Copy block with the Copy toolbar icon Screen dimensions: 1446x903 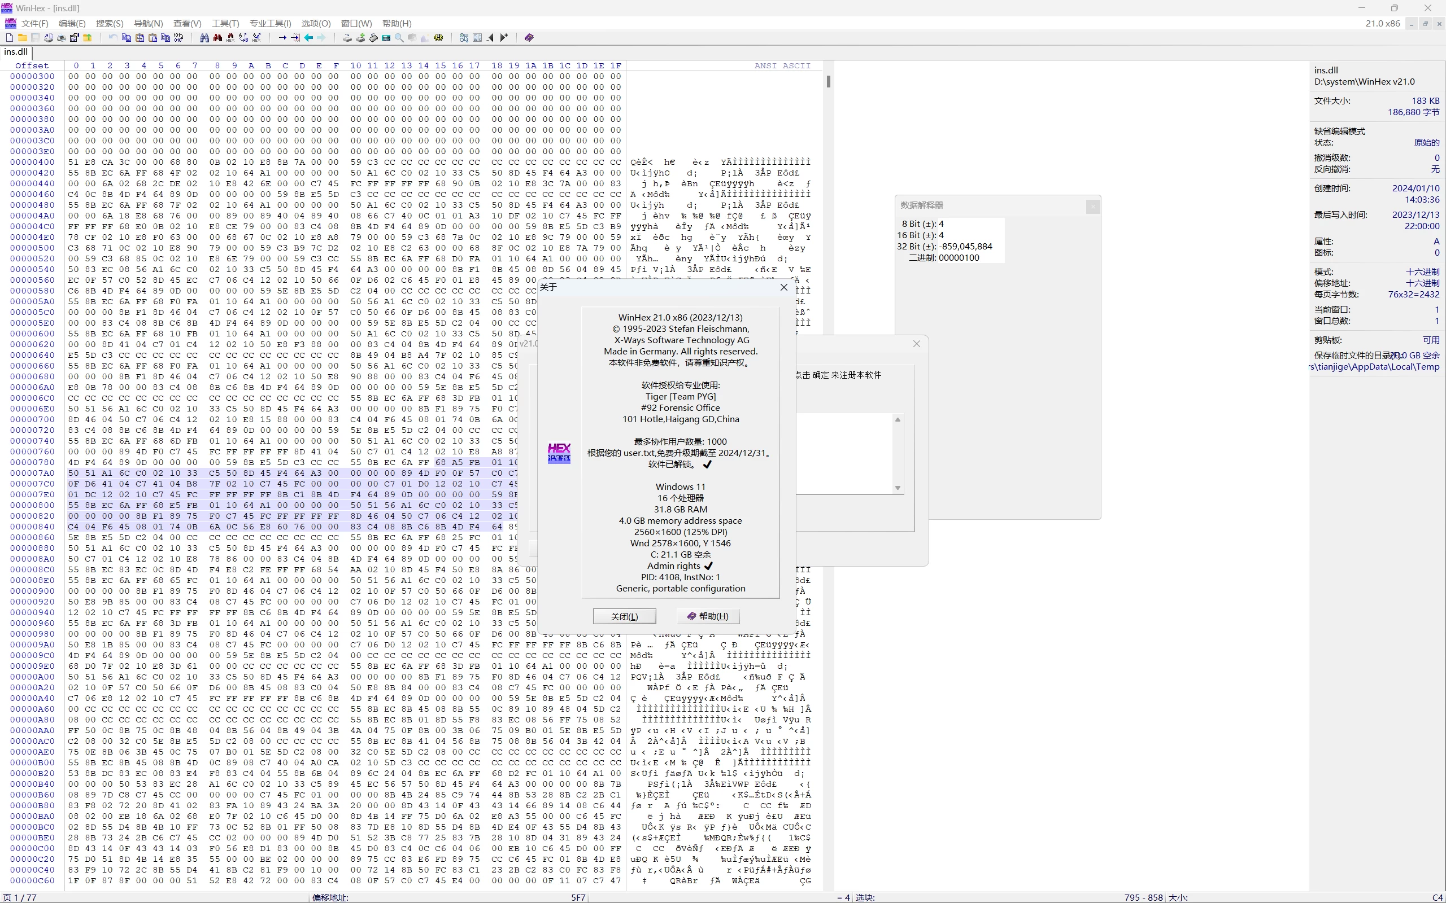coord(126,38)
